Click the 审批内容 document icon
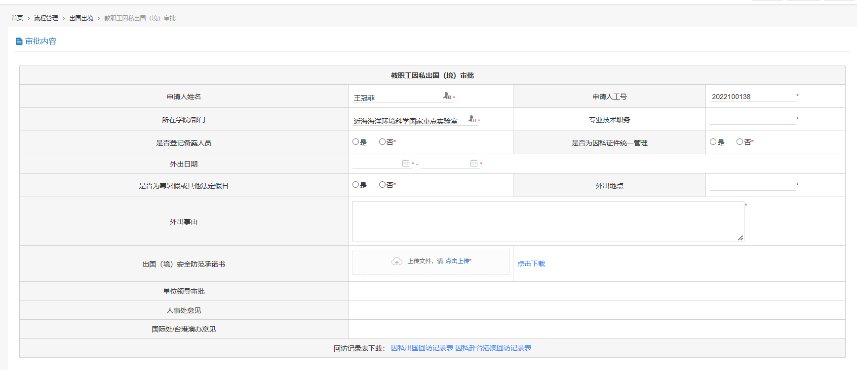This screenshot has height=370, width=857. (19, 41)
